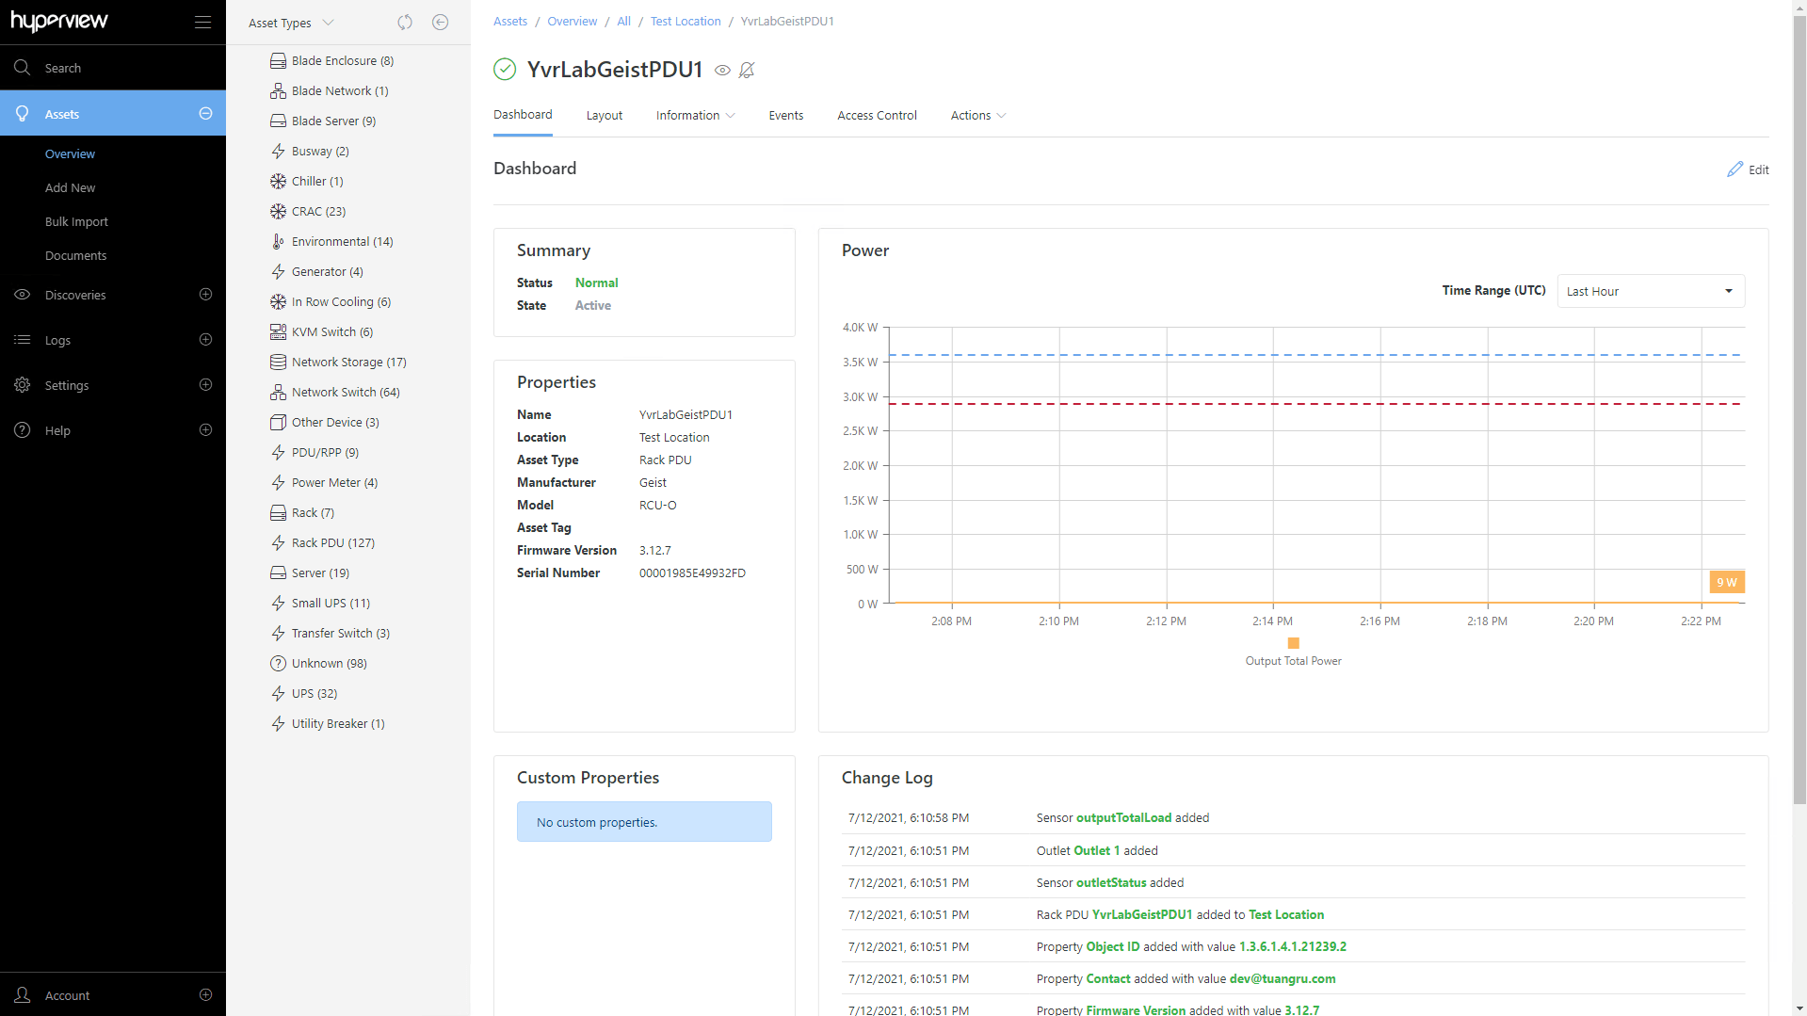Open the Account menu
This screenshot has height=1016, width=1807.
pyautogui.click(x=66, y=995)
